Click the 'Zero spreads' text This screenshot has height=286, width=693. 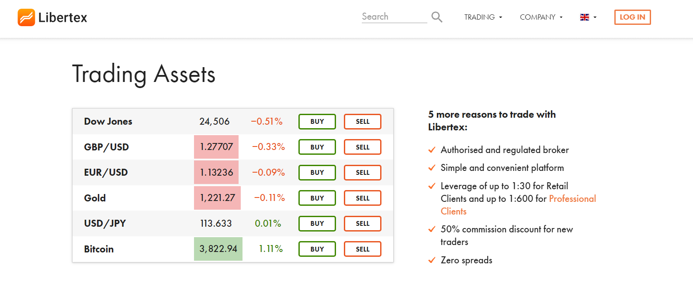(466, 260)
